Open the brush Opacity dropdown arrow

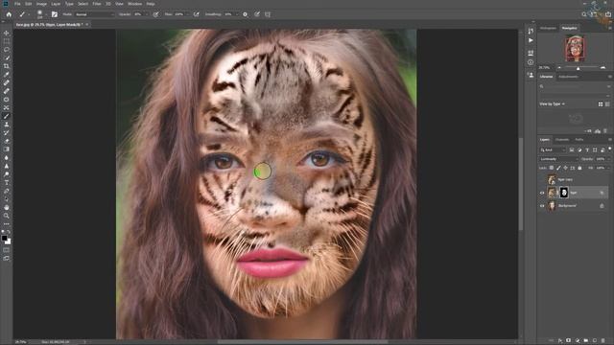point(147,14)
